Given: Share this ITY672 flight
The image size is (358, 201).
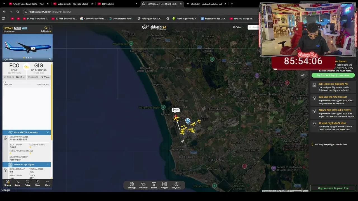Looking at the screenshot, I should click(x=37, y=183).
